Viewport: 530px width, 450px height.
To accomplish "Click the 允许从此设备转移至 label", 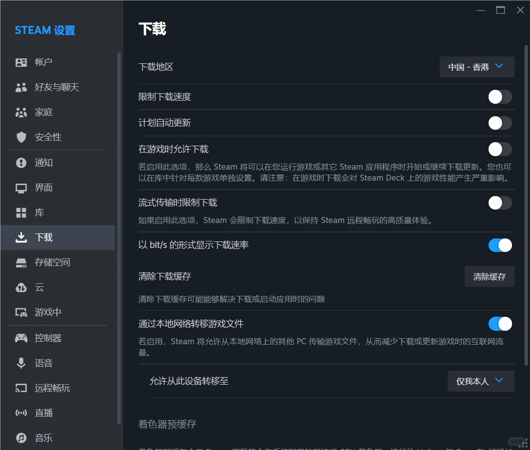I will click(x=189, y=381).
